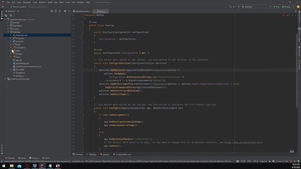Expand the Properties folder
The width and height of the screenshot is (301, 169).
pos(11,38)
